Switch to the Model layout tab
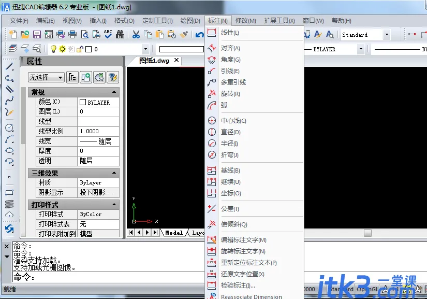 tap(174, 233)
